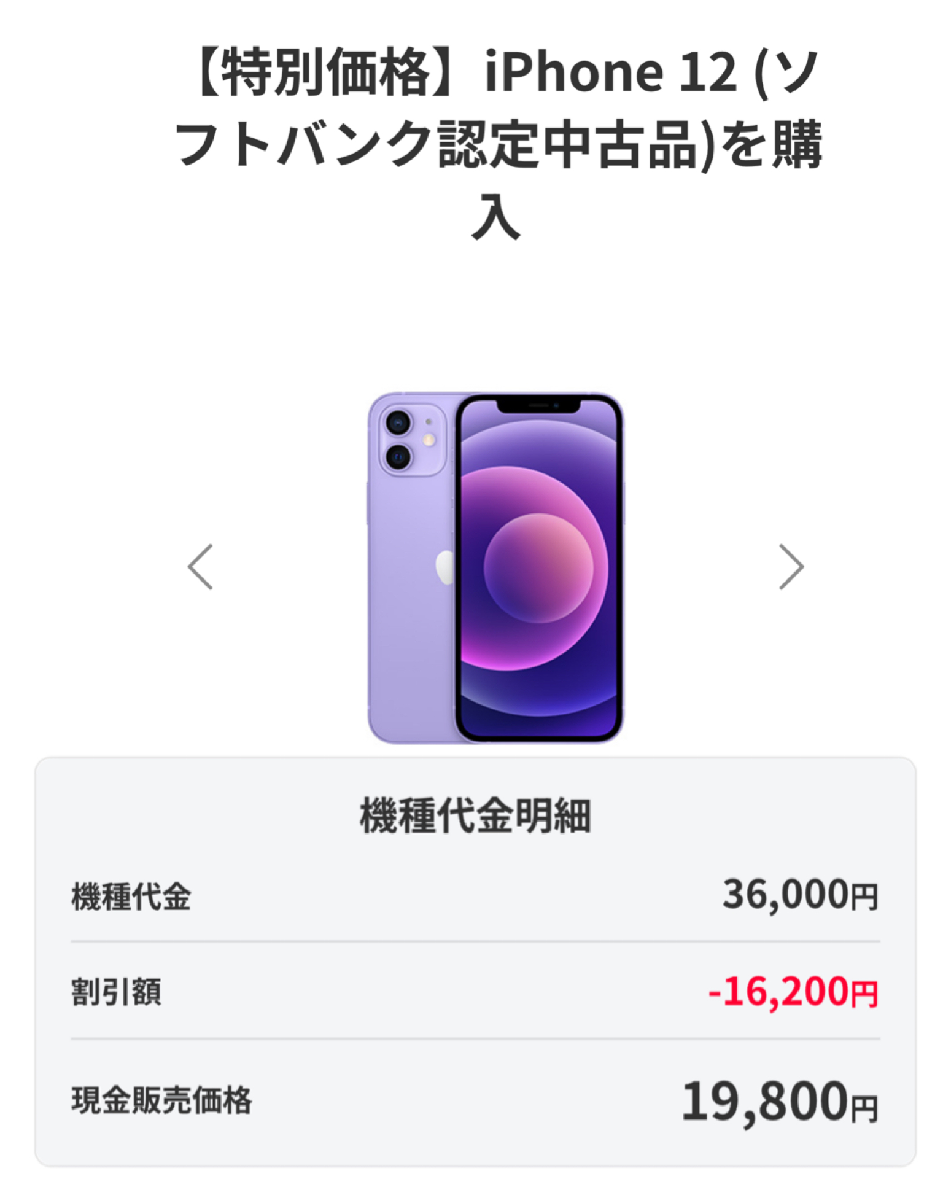Tap the camera flash on the phone back
The width and height of the screenshot is (943, 1179).
point(429,440)
